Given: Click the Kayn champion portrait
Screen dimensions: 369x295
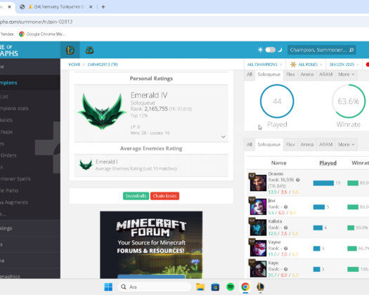Looking at the screenshot, I should [x=258, y=268].
